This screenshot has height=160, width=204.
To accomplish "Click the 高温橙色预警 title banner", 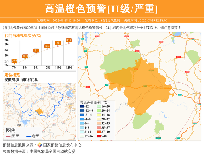I will coord(102,8).
